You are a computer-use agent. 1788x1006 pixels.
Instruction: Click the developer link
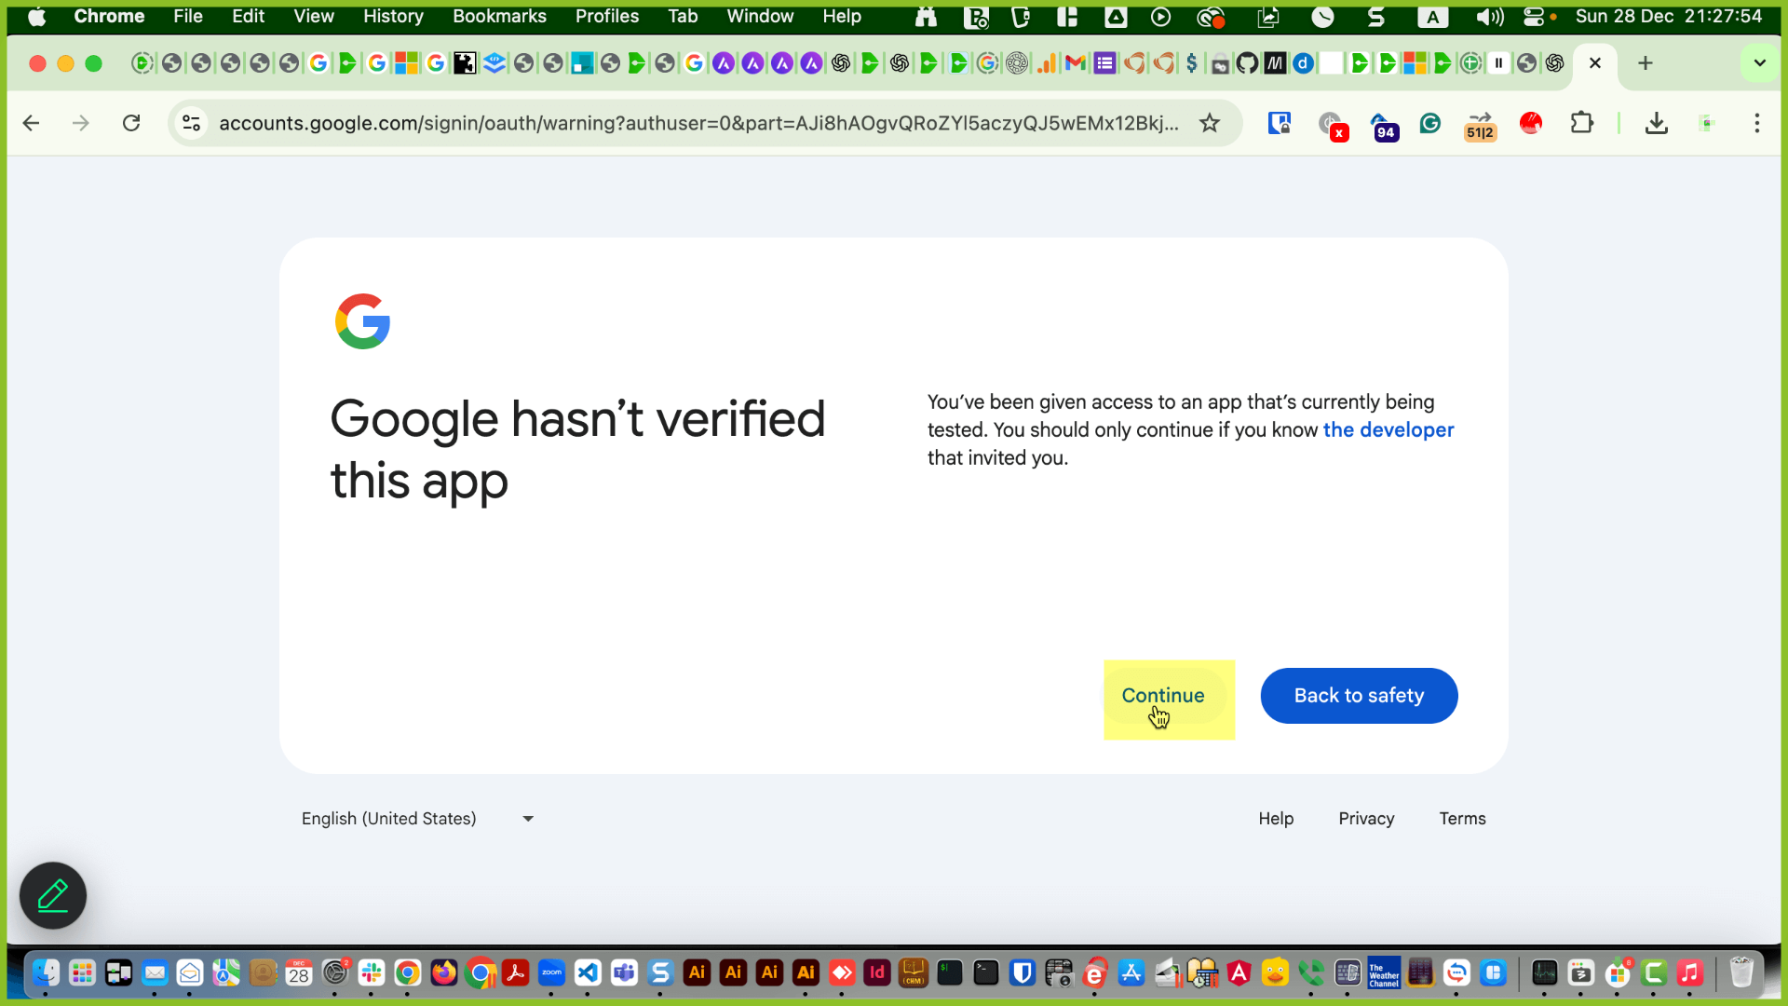[1388, 429]
